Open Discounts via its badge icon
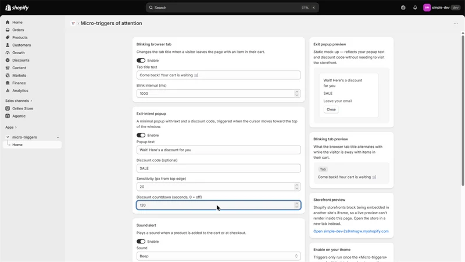The height and width of the screenshot is (262, 465). (x=8, y=60)
